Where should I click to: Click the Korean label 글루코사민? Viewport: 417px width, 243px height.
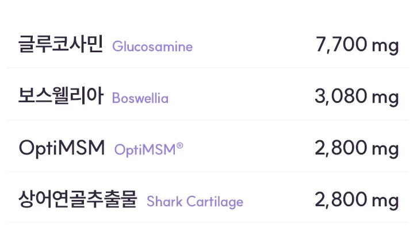coord(60,44)
